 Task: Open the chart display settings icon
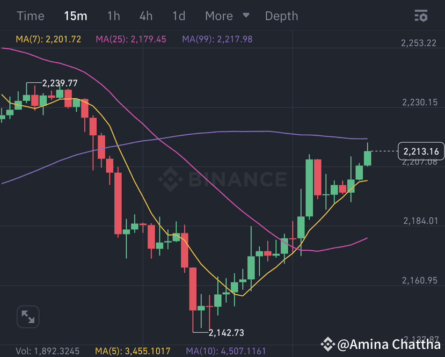422,16
